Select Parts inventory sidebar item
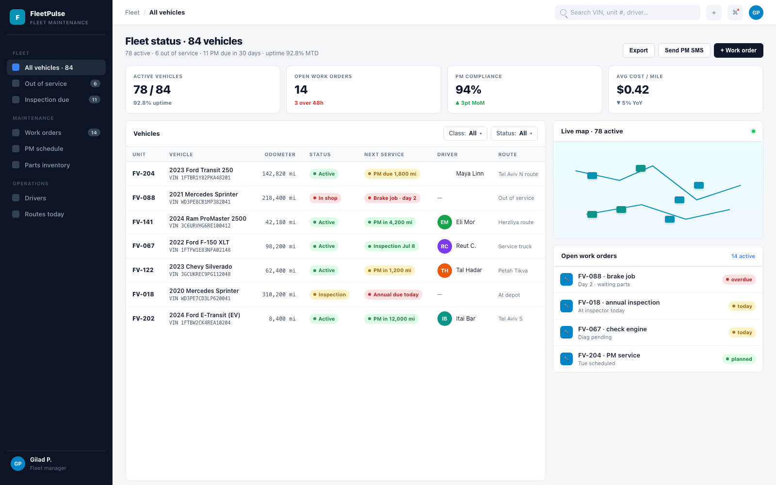This screenshot has height=485, width=776. pos(56,165)
